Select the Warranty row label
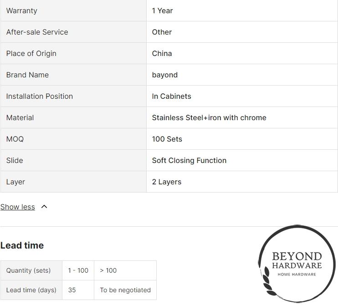This screenshot has width=338, height=305. click(21, 11)
